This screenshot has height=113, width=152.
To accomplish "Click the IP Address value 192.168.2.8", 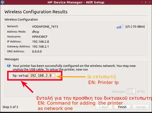I will pos(41,41).
